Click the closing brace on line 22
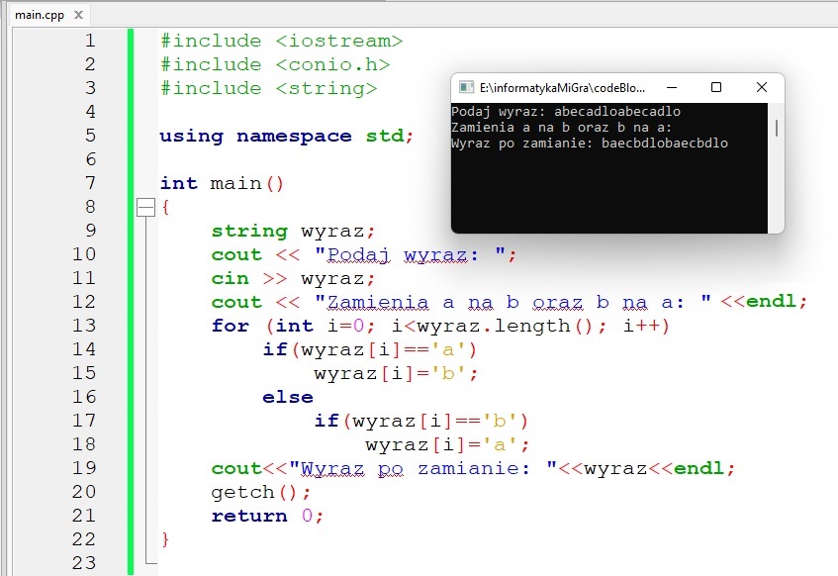Viewport: 838px width, 576px height. tap(165, 539)
